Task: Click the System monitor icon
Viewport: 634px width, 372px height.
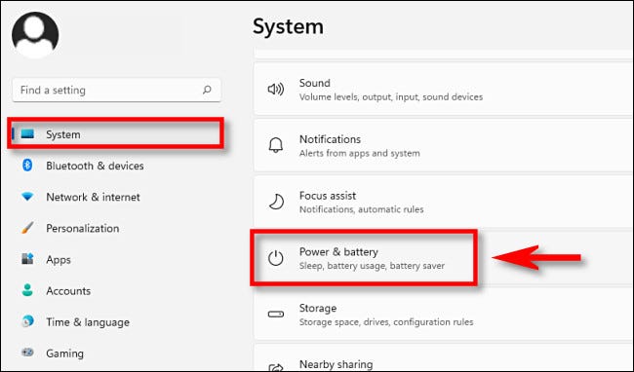Action: [27, 134]
